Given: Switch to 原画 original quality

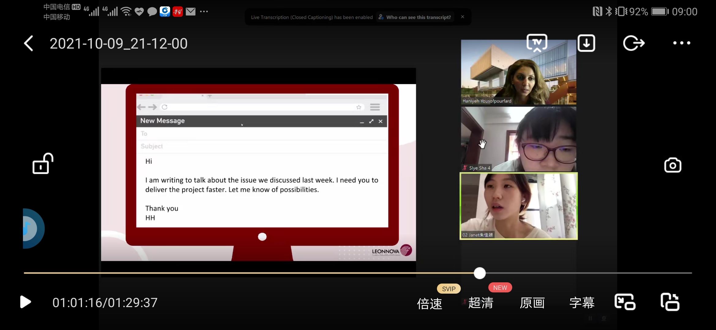Looking at the screenshot, I should [532, 303].
